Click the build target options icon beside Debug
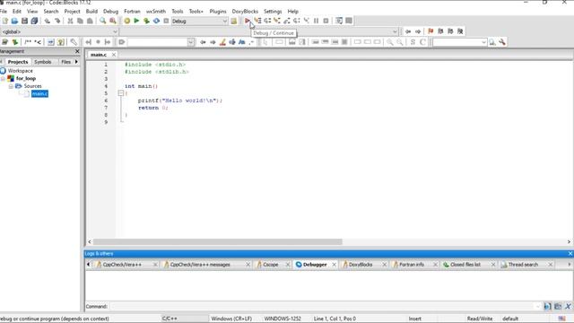The image size is (574, 323). pos(233,21)
